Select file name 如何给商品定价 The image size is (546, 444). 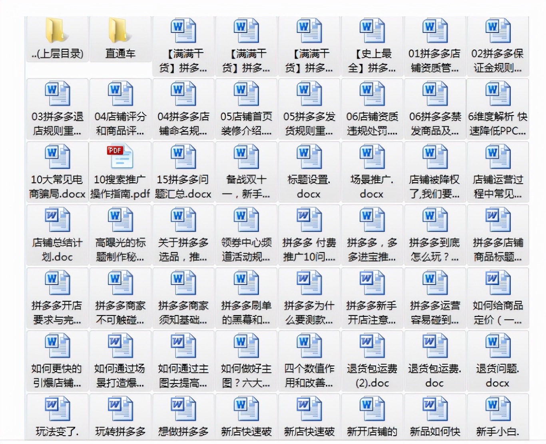click(x=498, y=312)
